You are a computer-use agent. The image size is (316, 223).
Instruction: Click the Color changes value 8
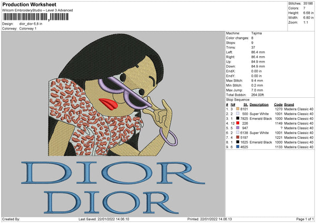click(x=252, y=38)
